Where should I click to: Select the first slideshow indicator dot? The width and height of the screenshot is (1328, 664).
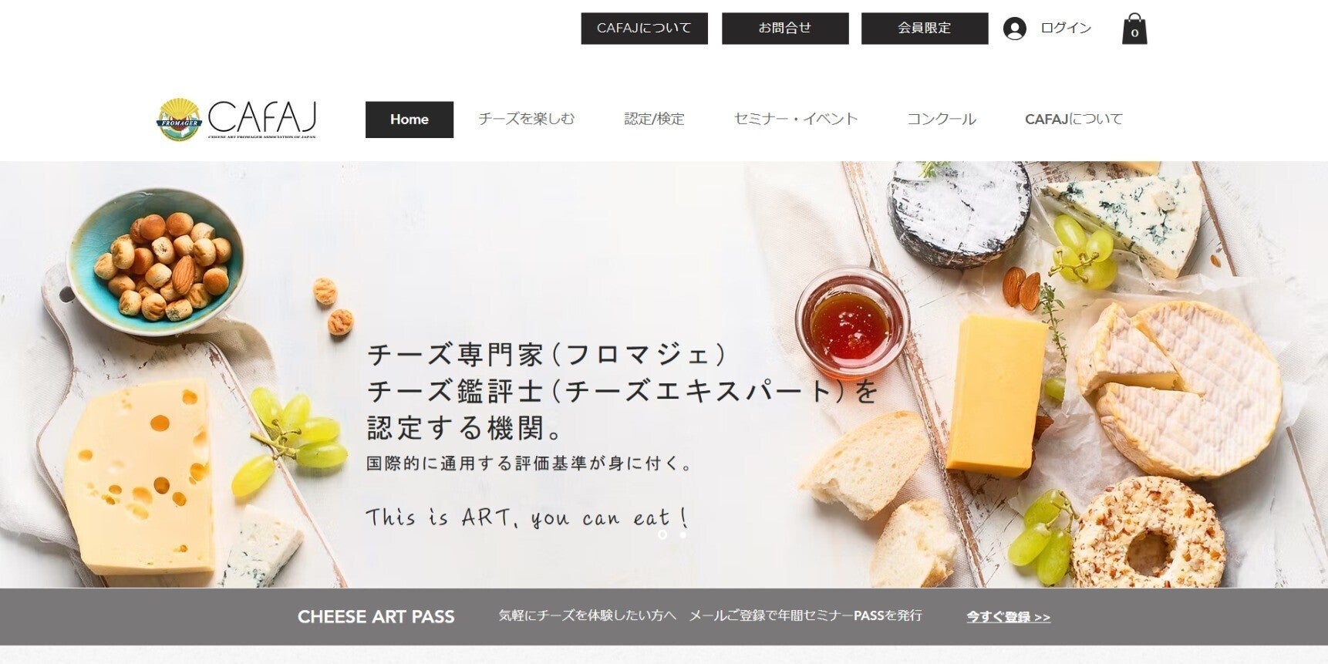pos(662,534)
